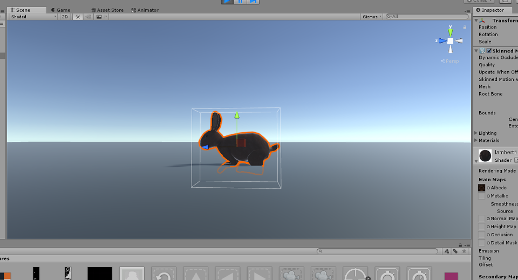Screen dimensions: 518x280
Task: Click the Transform component icon
Action: (482, 21)
